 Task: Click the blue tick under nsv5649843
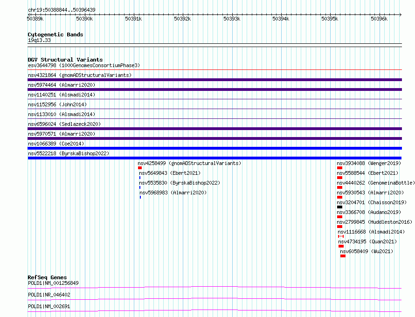click(140, 178)
